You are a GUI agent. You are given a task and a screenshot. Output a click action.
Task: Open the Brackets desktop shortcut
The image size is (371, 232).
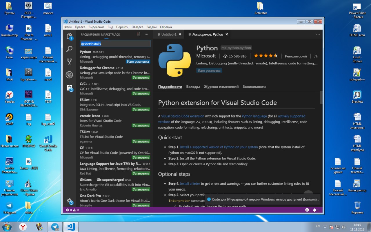click(357, 97)
